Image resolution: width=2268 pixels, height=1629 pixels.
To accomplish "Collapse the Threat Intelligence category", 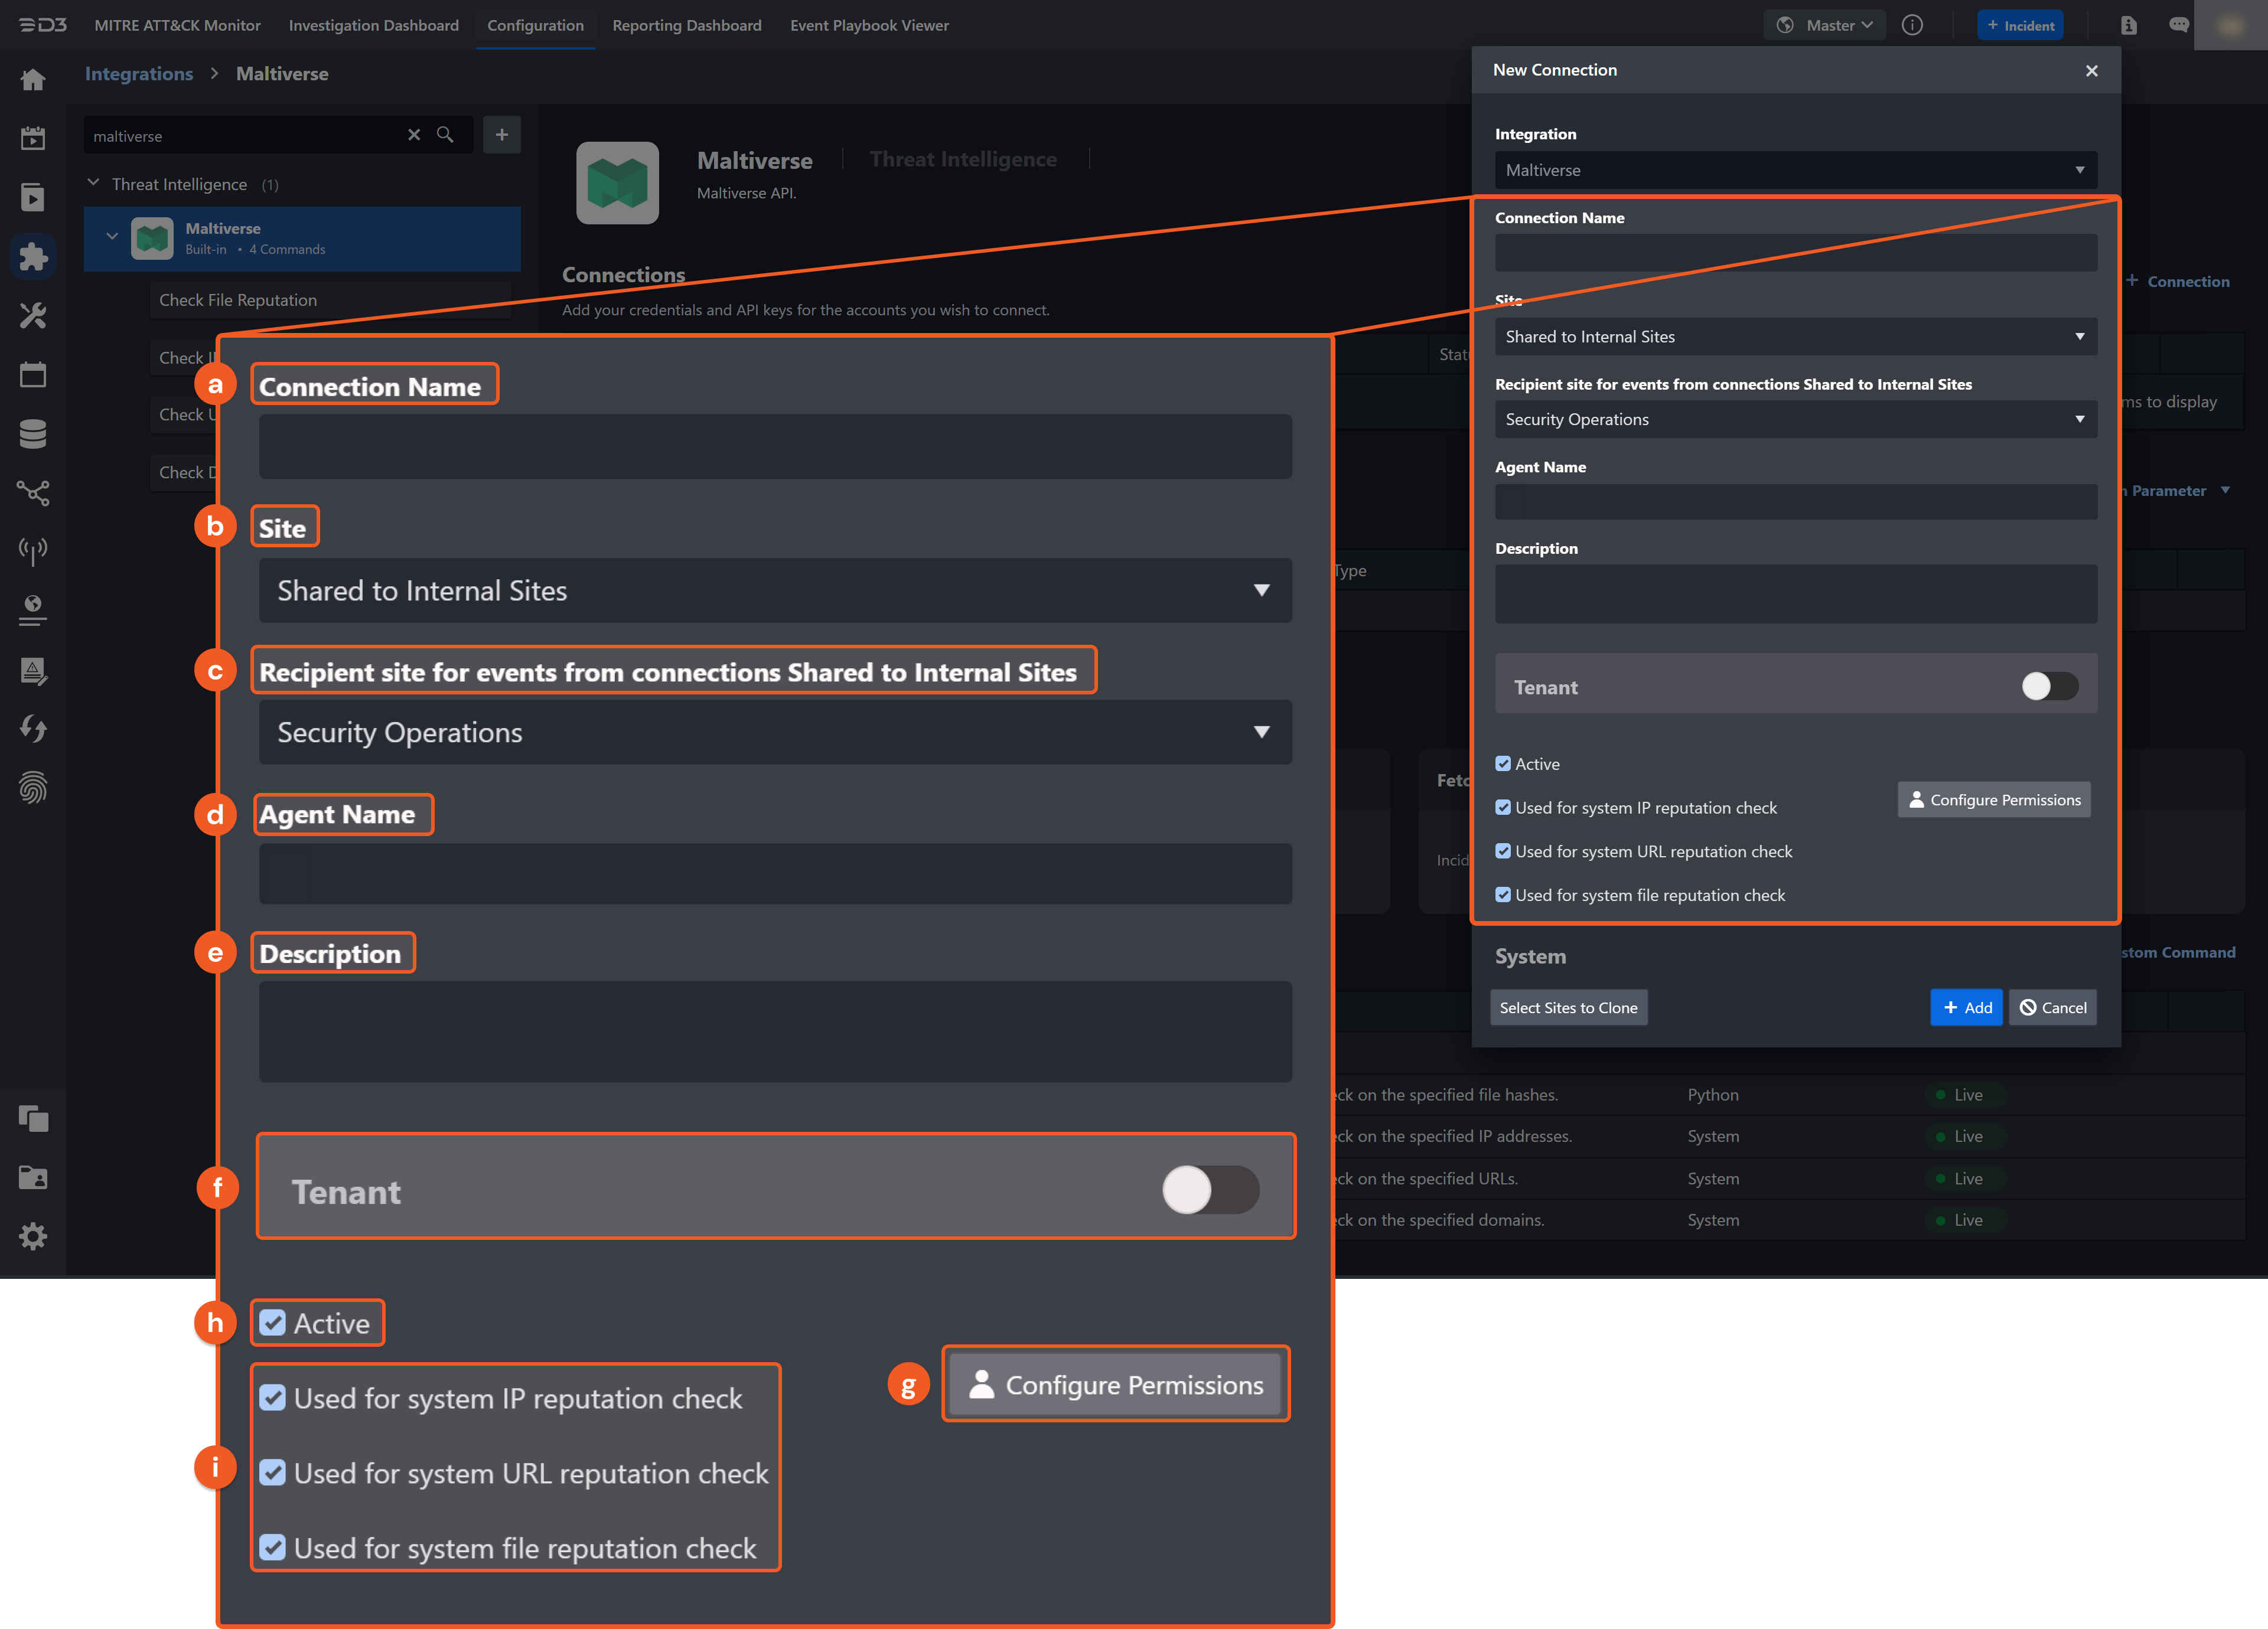I will (x=93, y=183).
